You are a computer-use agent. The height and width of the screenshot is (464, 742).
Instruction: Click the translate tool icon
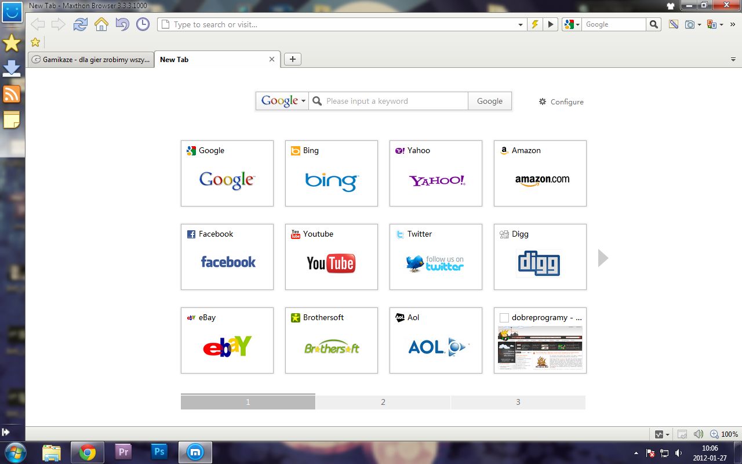coord(712,24)
